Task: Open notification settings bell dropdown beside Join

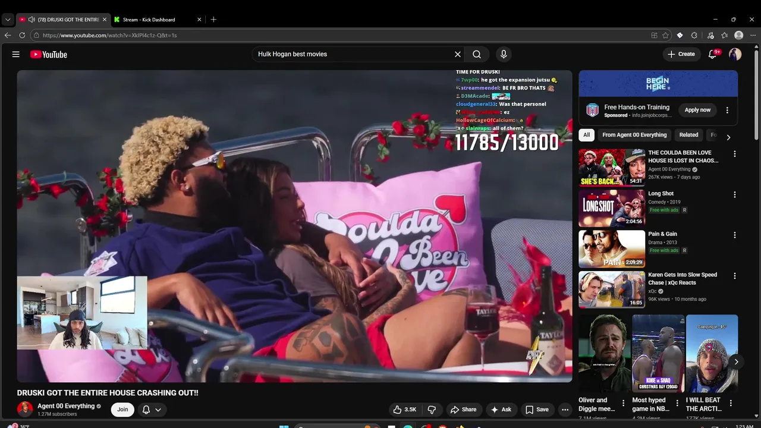Action: (x=152, y=410)
